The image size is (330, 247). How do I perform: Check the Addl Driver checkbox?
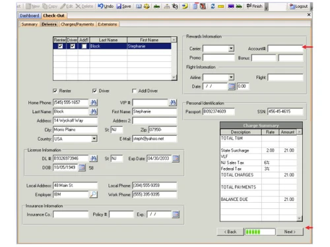pos(134,91)
